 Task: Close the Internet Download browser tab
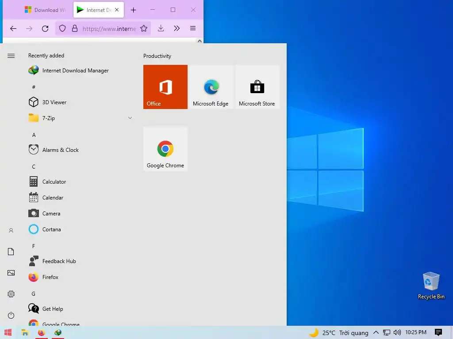[117, 10]
